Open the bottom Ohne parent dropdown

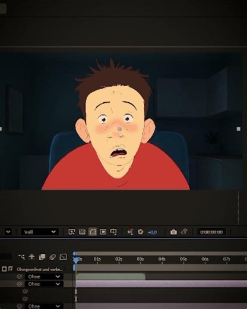point(44,306)
